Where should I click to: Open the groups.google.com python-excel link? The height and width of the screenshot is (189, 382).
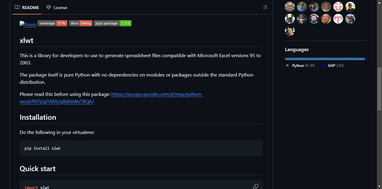point(111,98)
